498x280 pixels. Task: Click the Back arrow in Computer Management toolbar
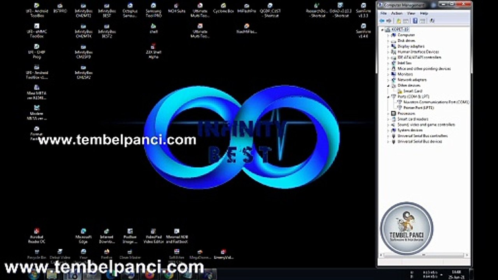click(x=382, y=21)
